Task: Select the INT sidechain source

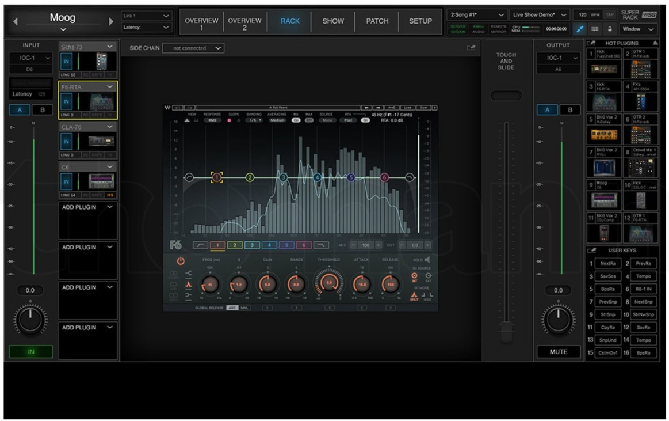Action: click(x=414, y=276)
